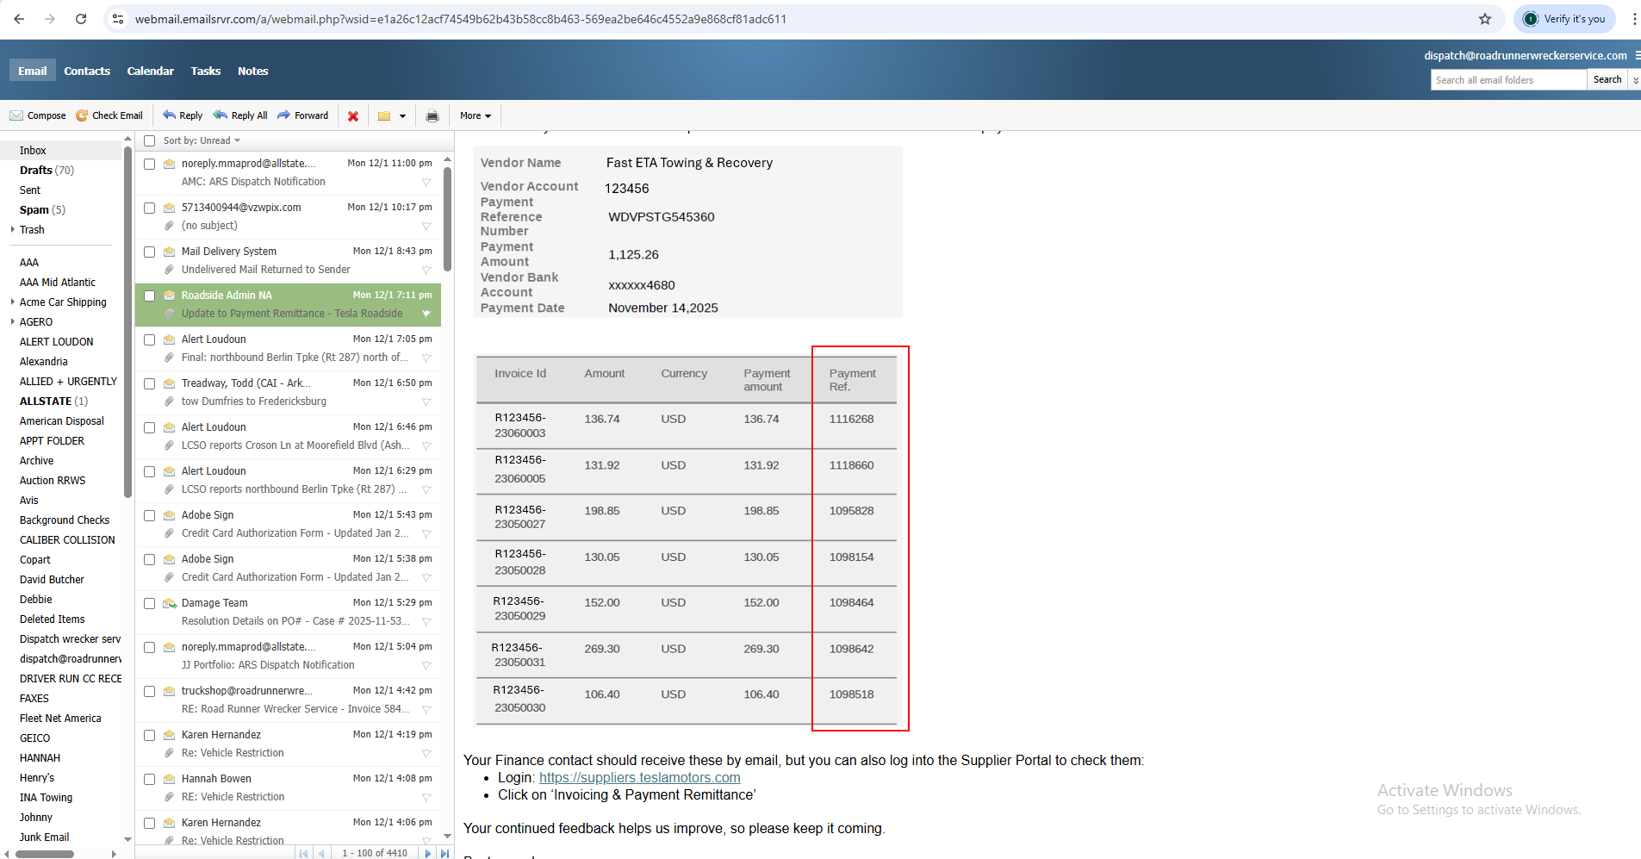Image resolution: width=1641 pixels, height=859 pixels.
Task: Click the Search button
Action: 1607,79
